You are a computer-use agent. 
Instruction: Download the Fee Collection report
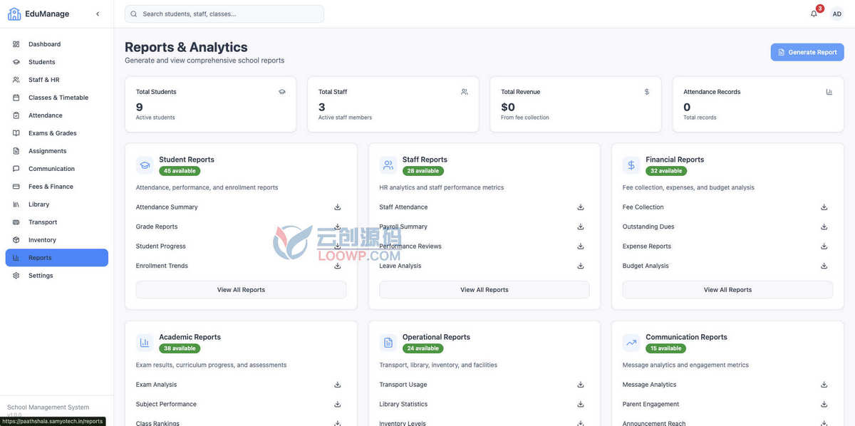pos(824,207)
